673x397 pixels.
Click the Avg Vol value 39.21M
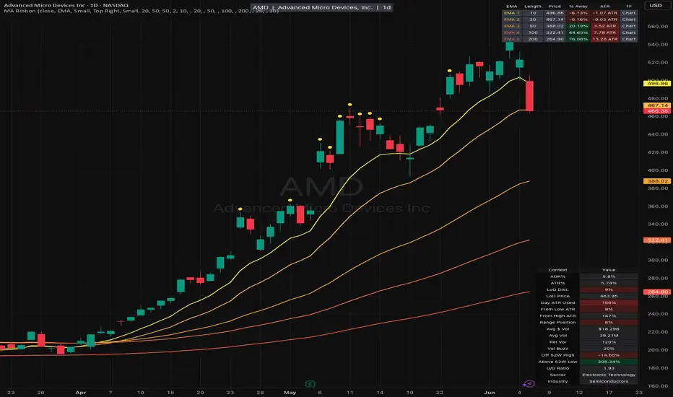(609, 335)
